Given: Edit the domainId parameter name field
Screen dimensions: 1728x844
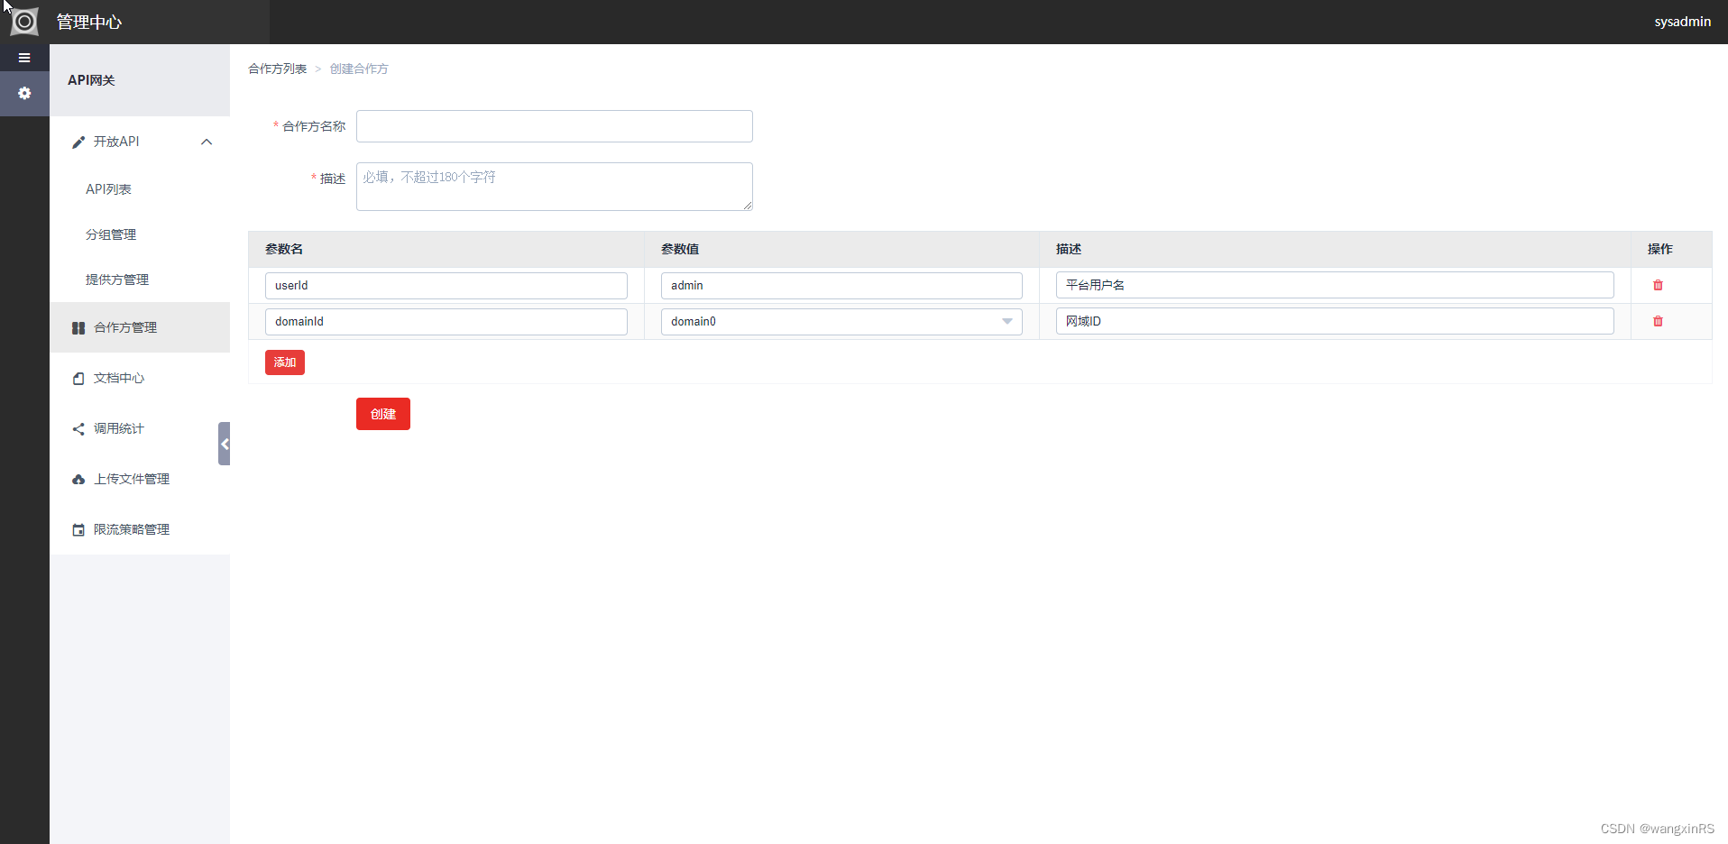Looking at the screenshot, I should 446,322.
